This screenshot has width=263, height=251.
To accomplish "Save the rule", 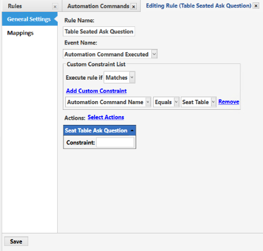I will click(16, 242).
